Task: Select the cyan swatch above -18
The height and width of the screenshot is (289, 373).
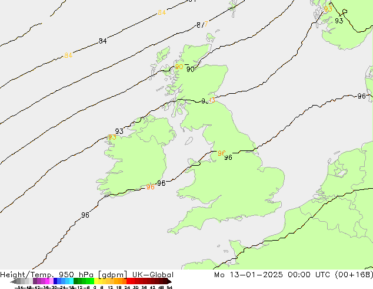Action: coord(71,281)
